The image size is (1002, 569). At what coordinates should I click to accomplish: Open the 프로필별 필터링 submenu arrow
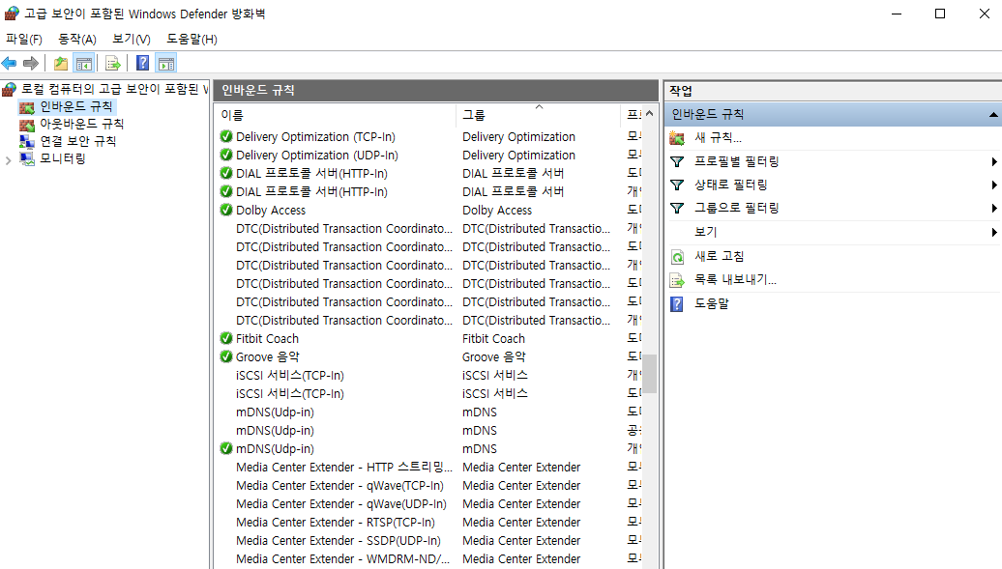pyautogui.click(x=993, y=161)
